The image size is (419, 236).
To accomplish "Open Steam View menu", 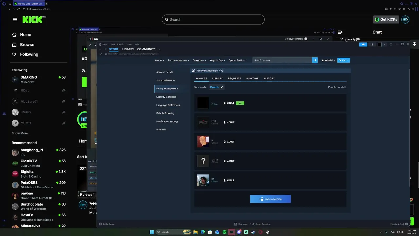I will [x=113, y=44].
